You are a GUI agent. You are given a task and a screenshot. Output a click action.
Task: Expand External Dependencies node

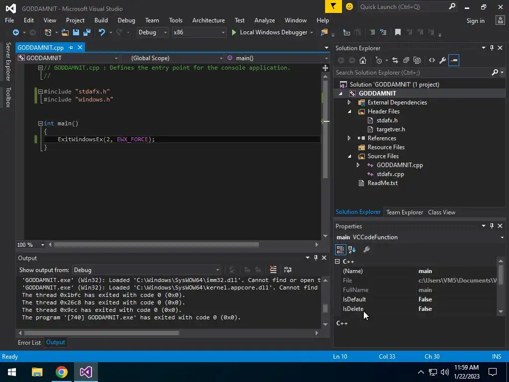349,102
